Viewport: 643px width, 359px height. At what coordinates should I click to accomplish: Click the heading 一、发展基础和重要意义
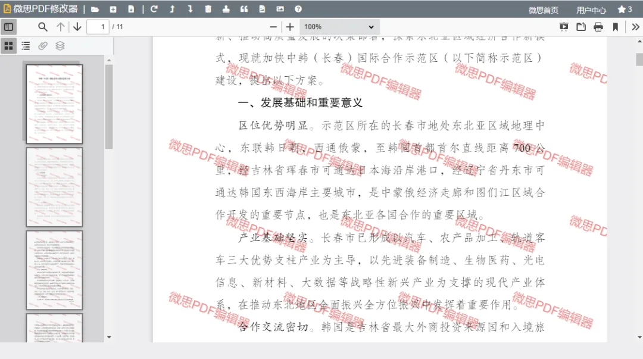[x=301, y=102]
